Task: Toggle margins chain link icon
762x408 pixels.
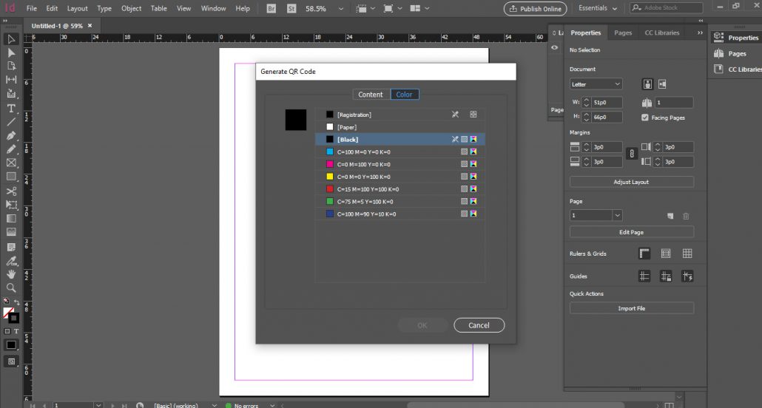Action: click(631, 154)
